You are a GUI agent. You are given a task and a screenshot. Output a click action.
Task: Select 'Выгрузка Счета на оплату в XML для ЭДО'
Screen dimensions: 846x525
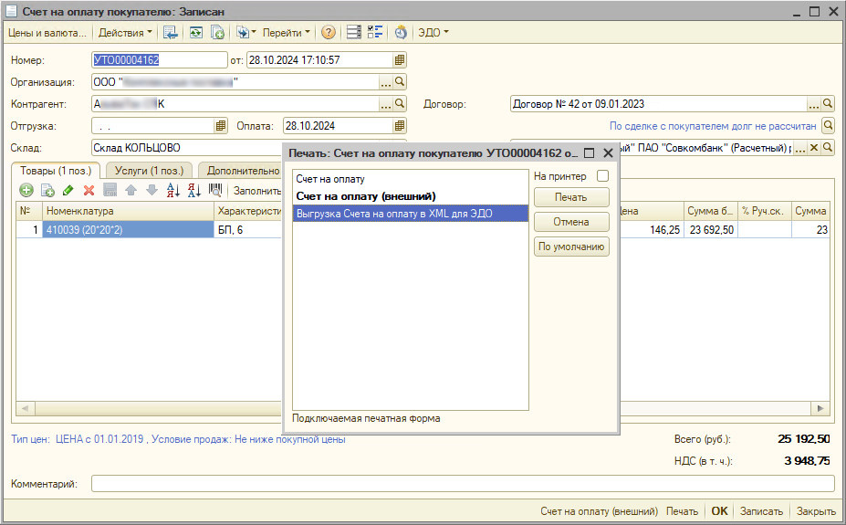click(x=410, y=214)
